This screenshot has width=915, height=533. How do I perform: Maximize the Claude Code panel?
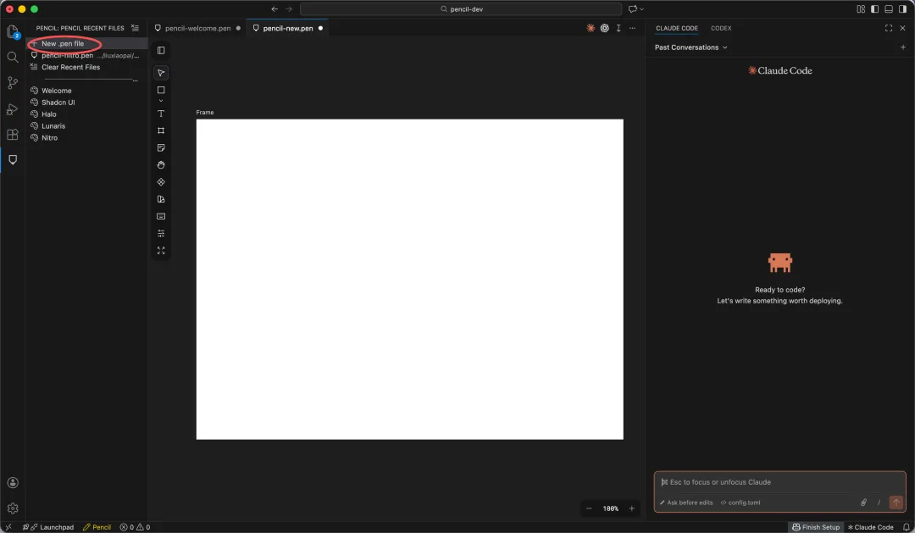click(x=888, y=28)
